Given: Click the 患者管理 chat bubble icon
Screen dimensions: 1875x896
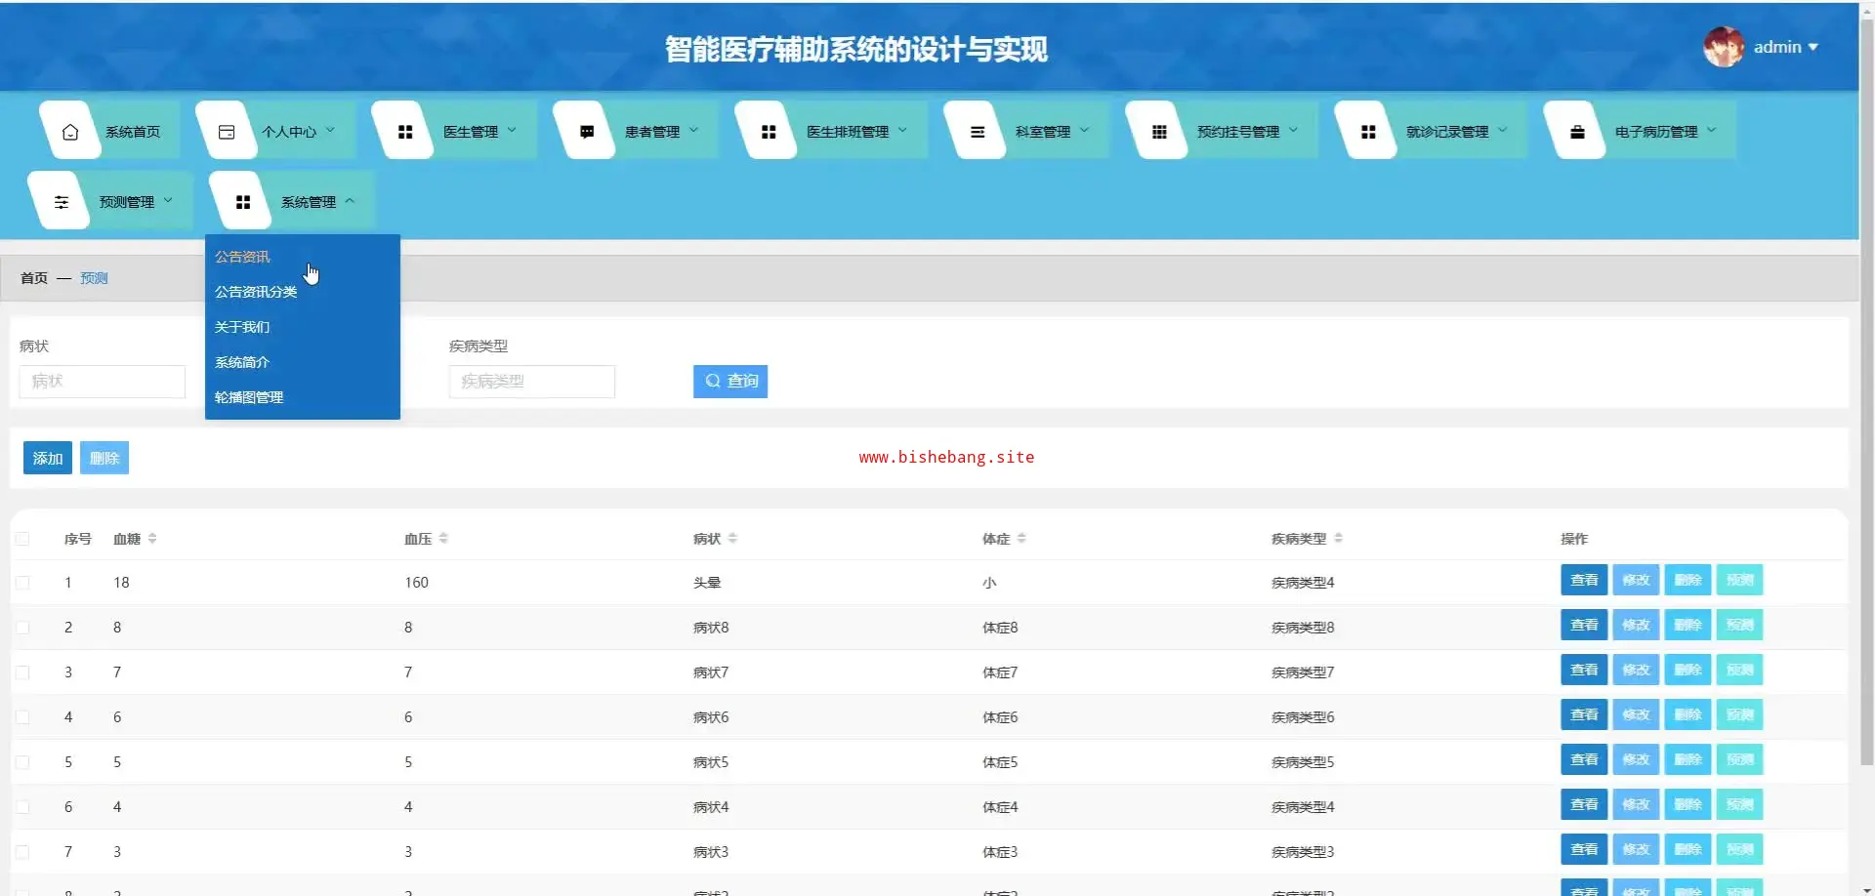Looking at the screenshot, I should pos(587,132).
